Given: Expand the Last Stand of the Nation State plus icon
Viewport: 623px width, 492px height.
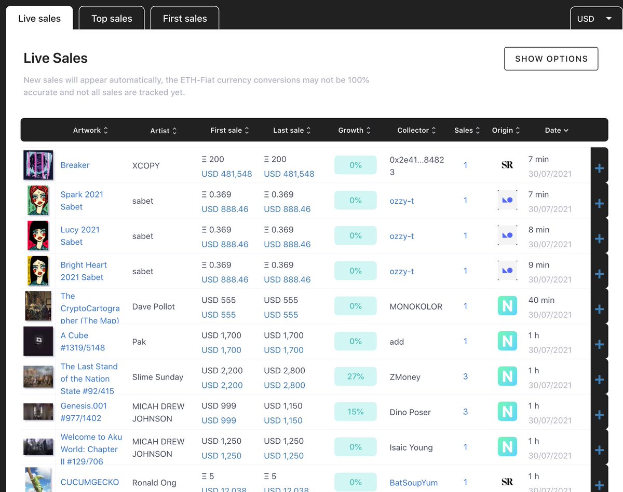Looking at the screenshot, I should point(599,380).
